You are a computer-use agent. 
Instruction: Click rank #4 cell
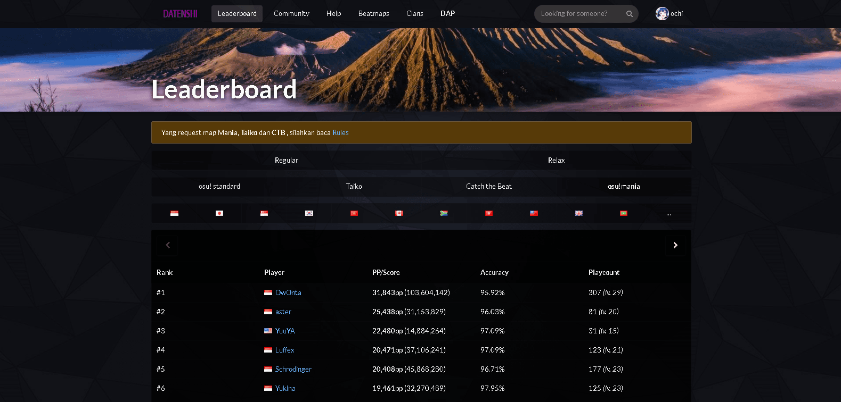161,350
